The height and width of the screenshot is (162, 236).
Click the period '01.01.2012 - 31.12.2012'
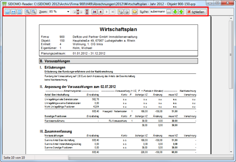(89, 53)
